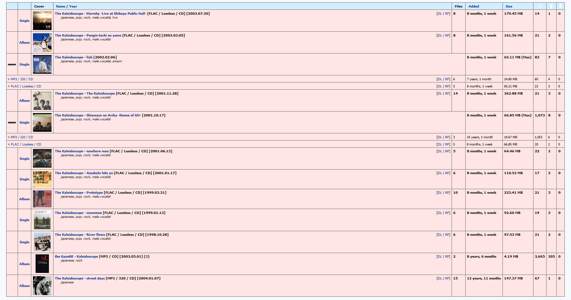Collapse the 'fish' single torrent group
Image resolution: width=571 pixels, height=300 pixels.
[x=12, y=65]
